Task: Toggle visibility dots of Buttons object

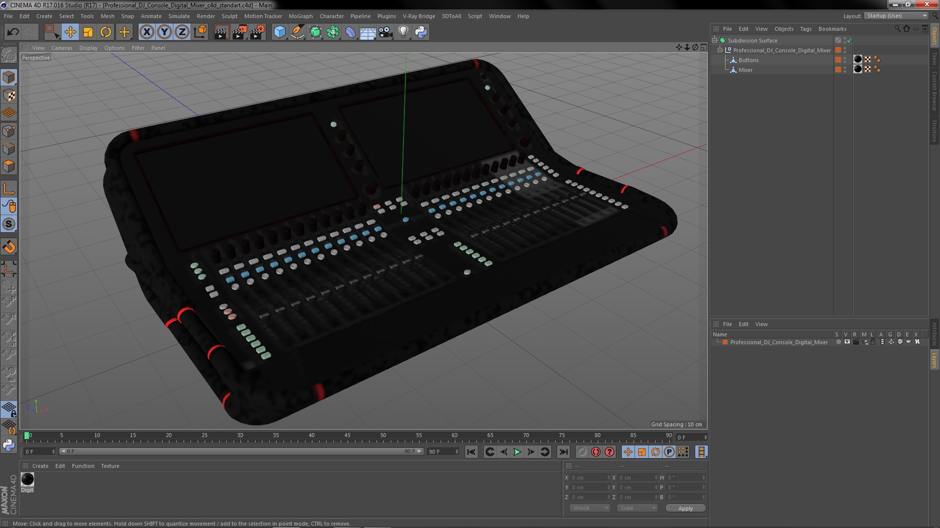Action: [x=845, y=60]
